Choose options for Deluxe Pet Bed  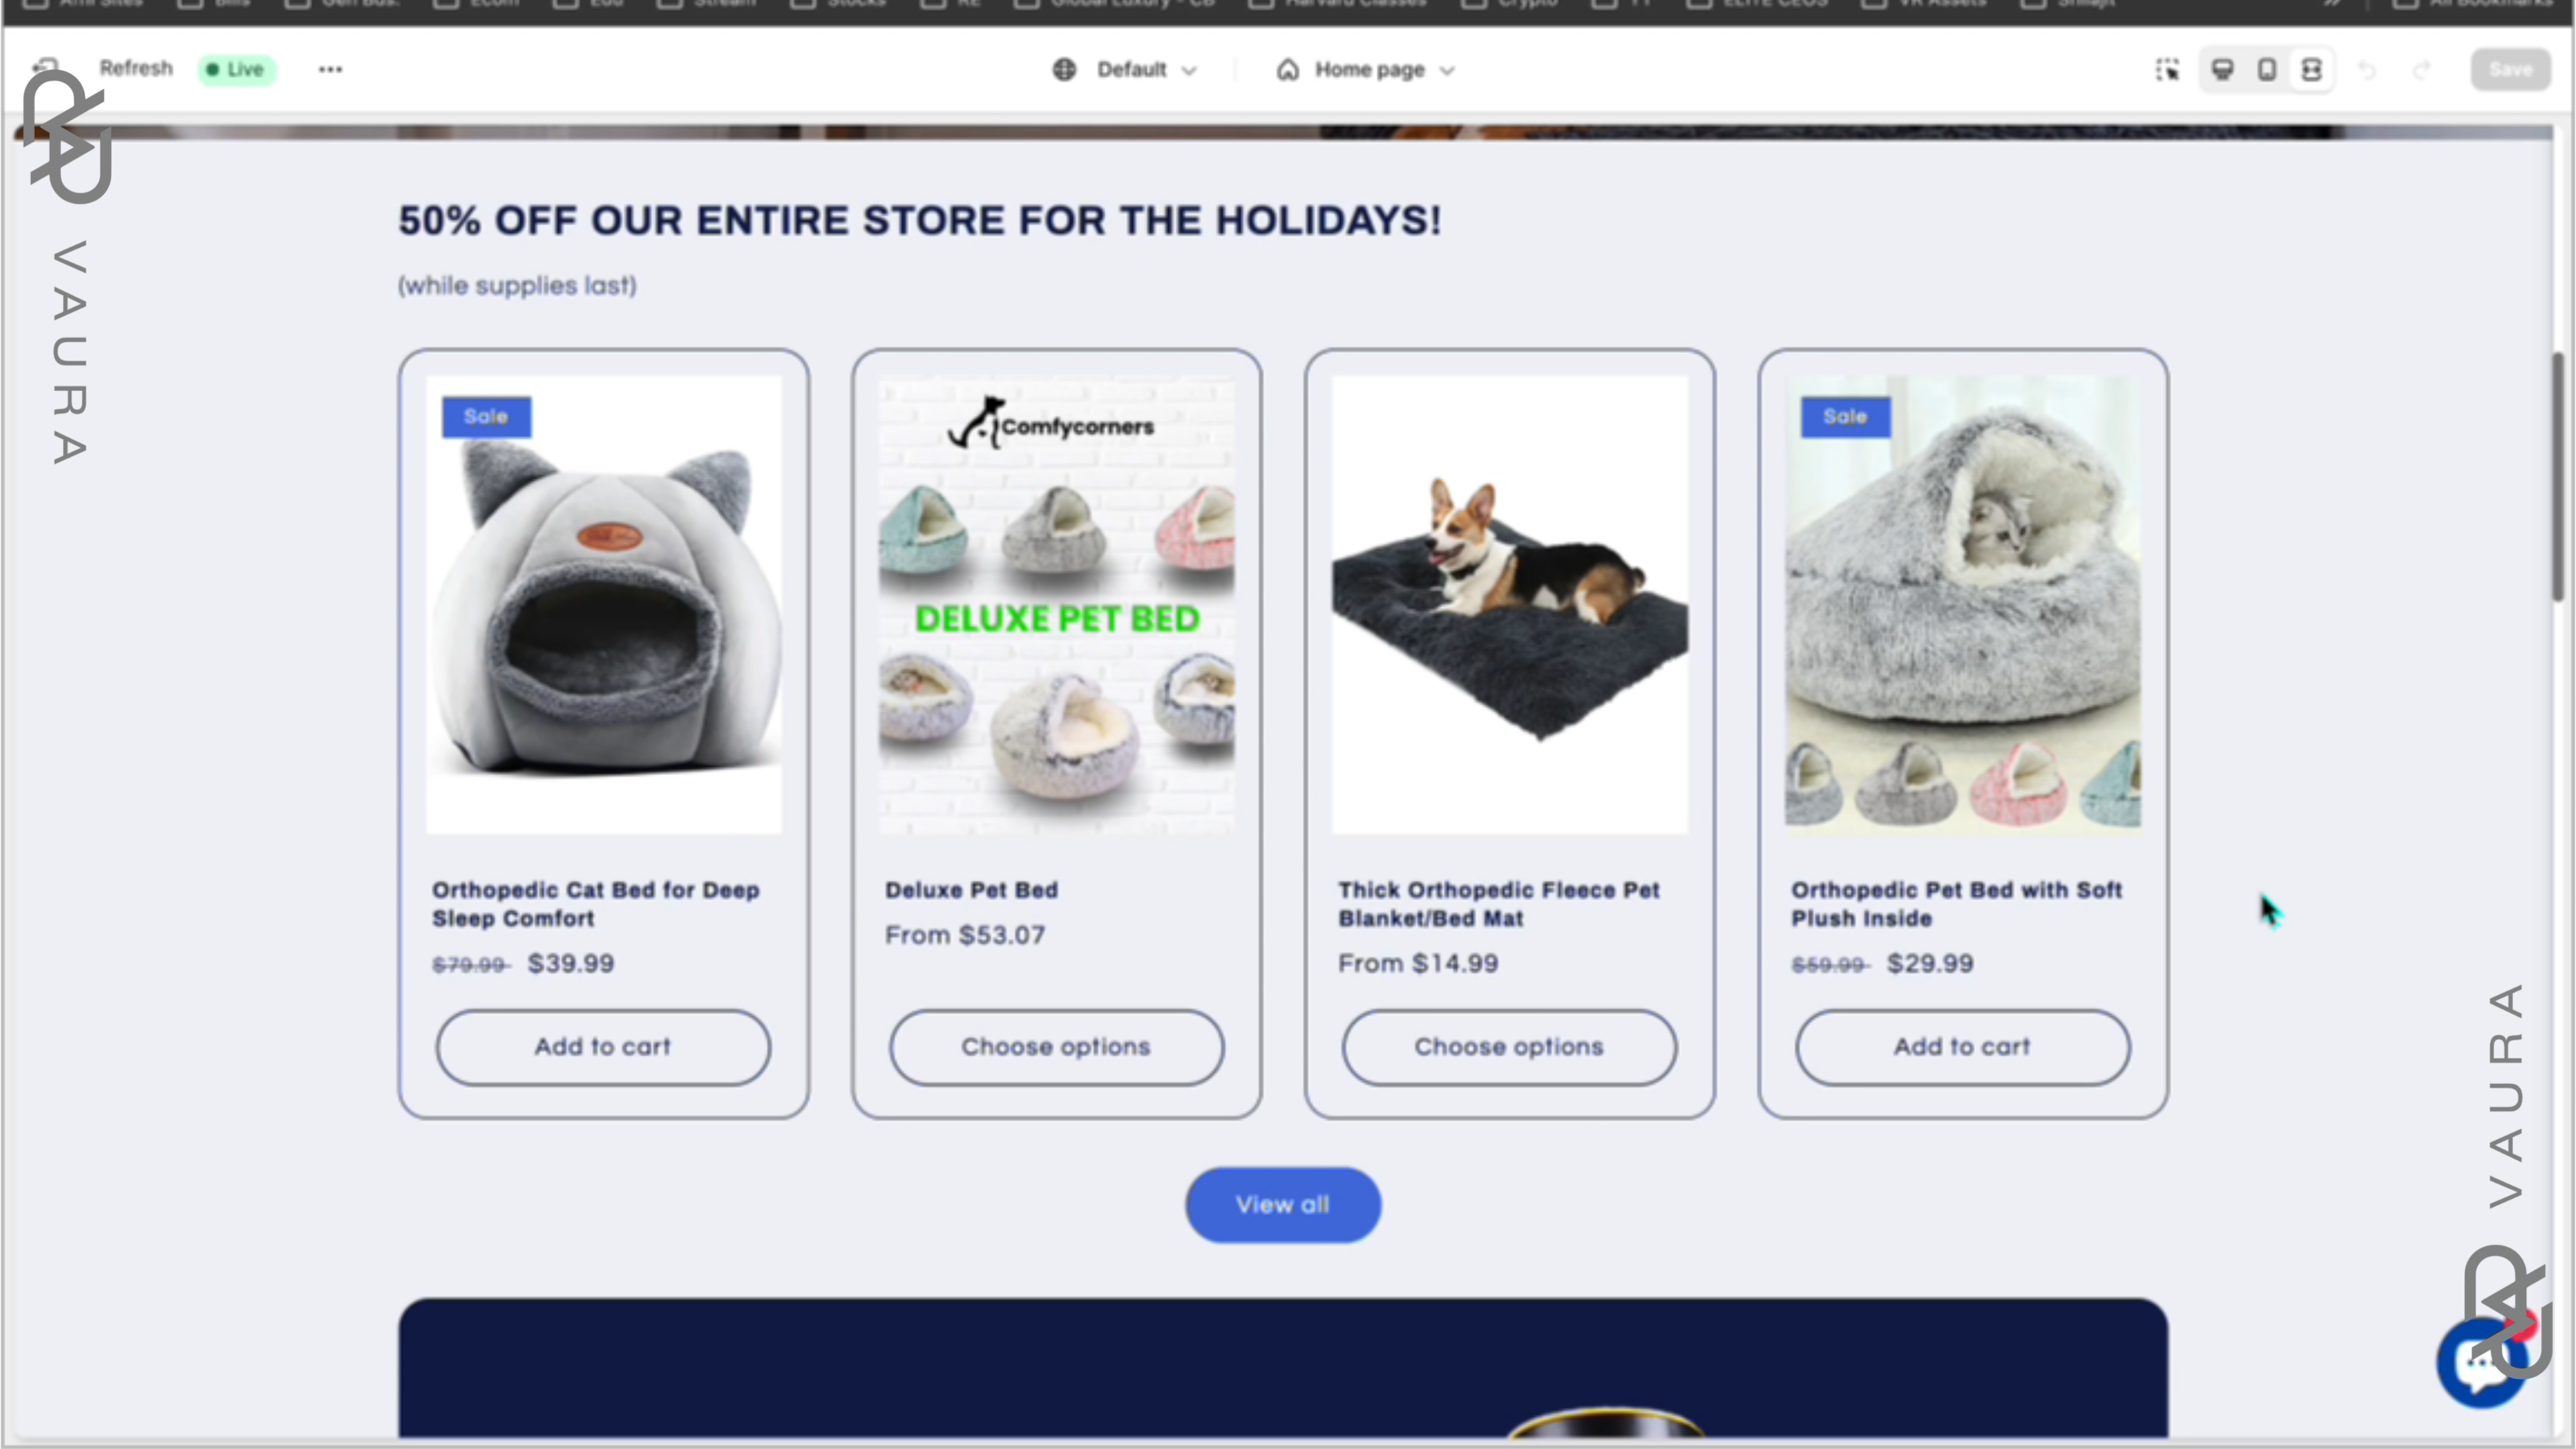point(1056,1047)
